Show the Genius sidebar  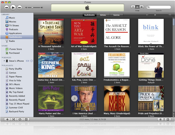pos(168,119)
